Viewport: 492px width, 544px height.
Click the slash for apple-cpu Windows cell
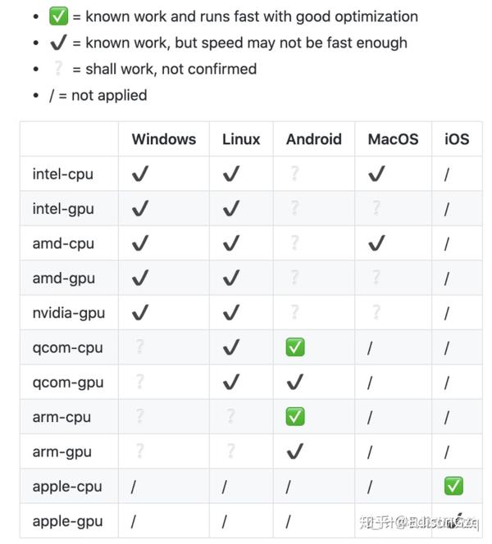(134, 487)
